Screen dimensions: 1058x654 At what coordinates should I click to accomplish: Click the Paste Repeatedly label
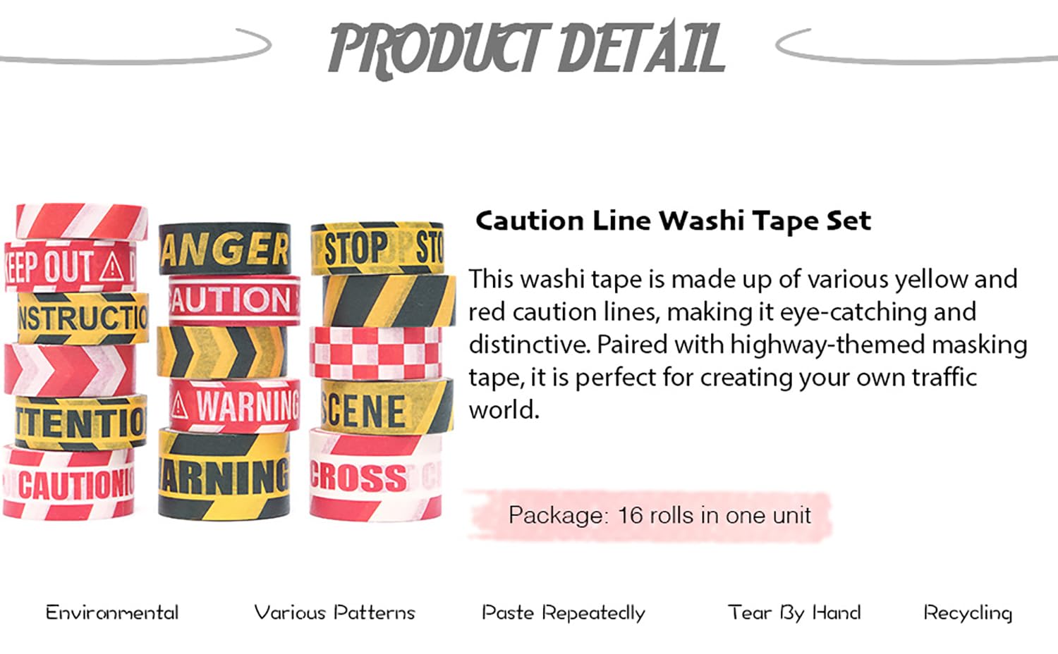(x=563, y=613)
